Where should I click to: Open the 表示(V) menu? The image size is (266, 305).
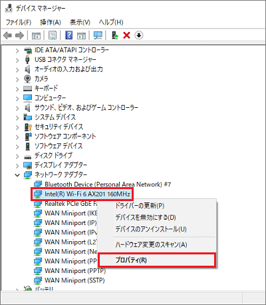[80, 22]
